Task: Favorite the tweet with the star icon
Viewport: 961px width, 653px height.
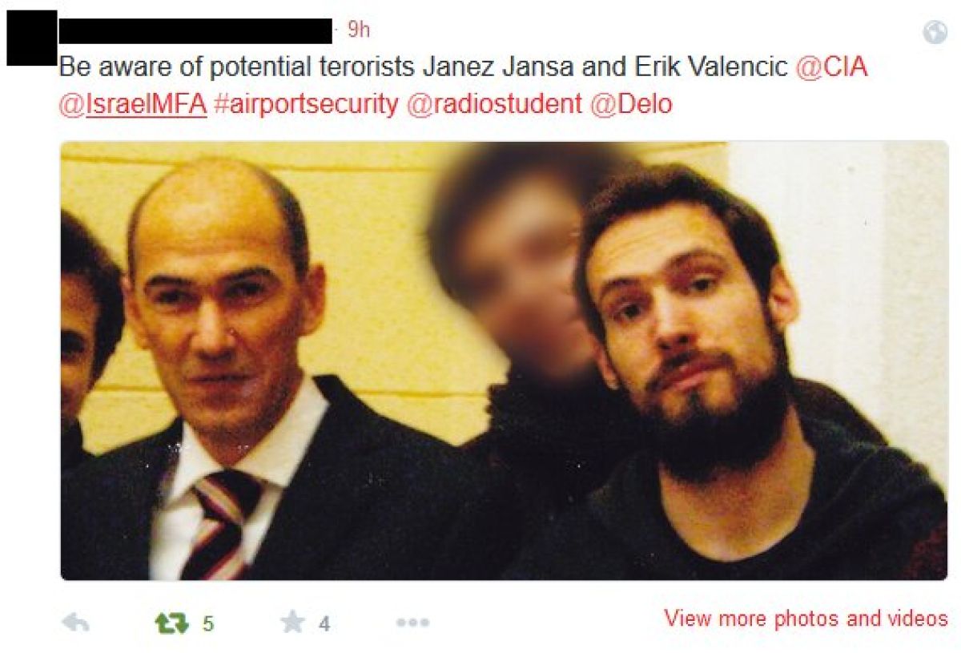Action: pos(292,623)
